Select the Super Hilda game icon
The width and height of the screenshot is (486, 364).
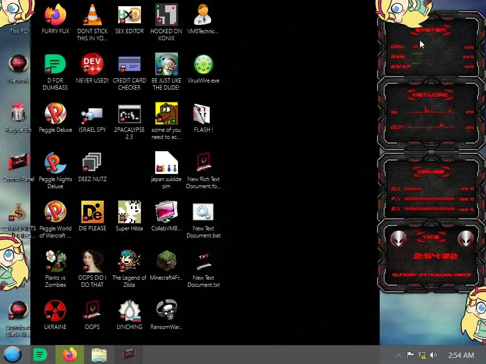click(x=129, y=216)
